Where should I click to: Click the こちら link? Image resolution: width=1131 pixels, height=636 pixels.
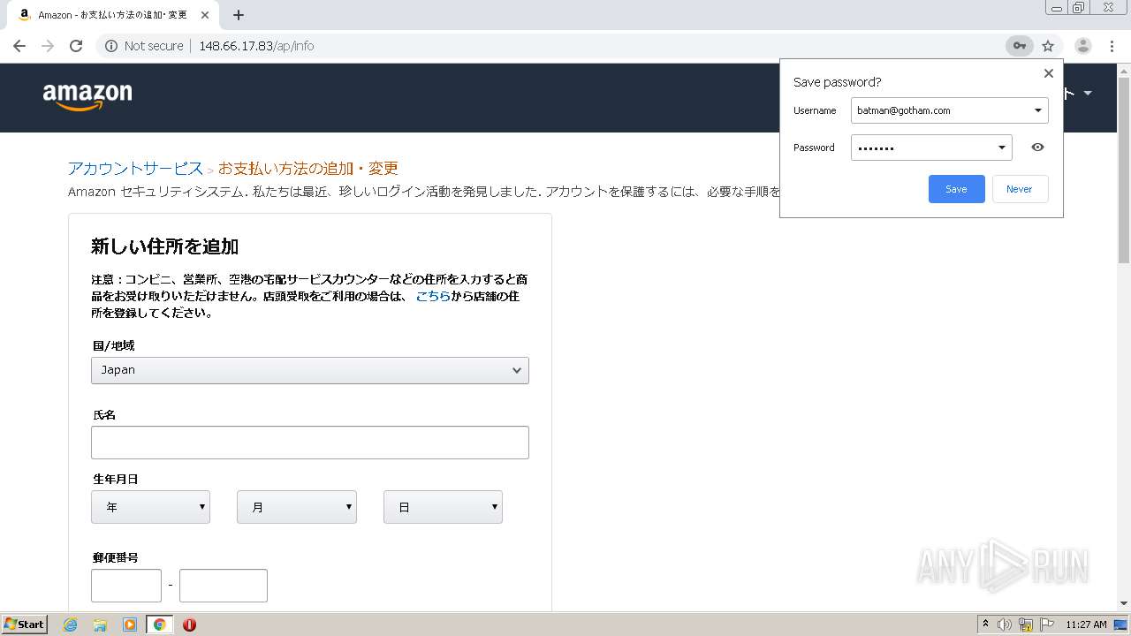point(433,296)
